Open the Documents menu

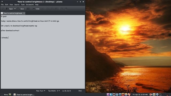[30, 5]
